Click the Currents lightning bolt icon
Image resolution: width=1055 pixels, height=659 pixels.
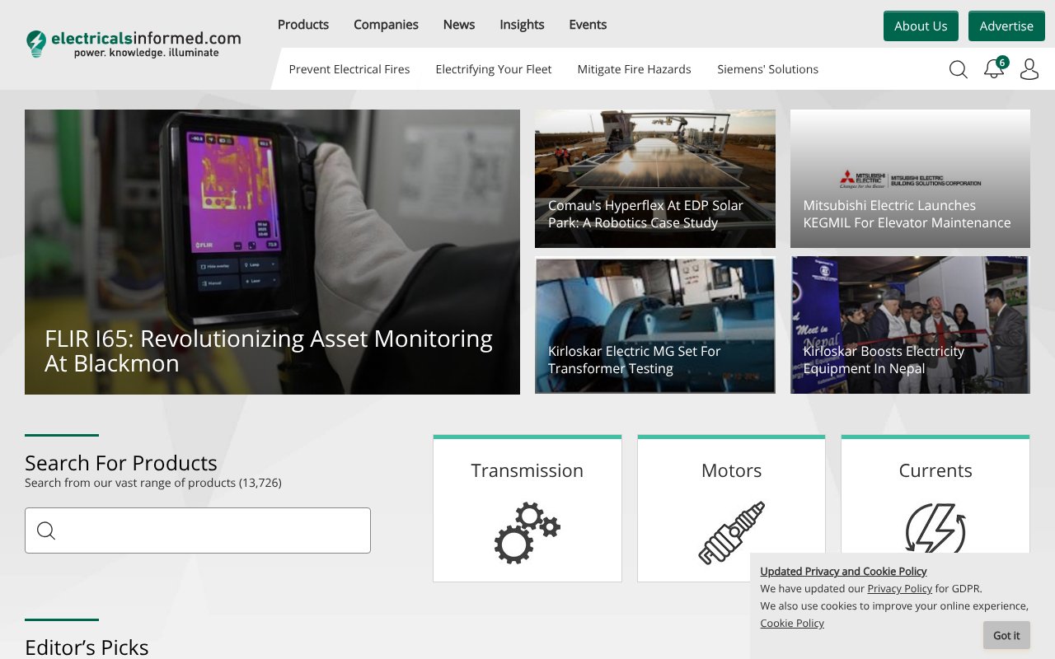coord(935,527)
